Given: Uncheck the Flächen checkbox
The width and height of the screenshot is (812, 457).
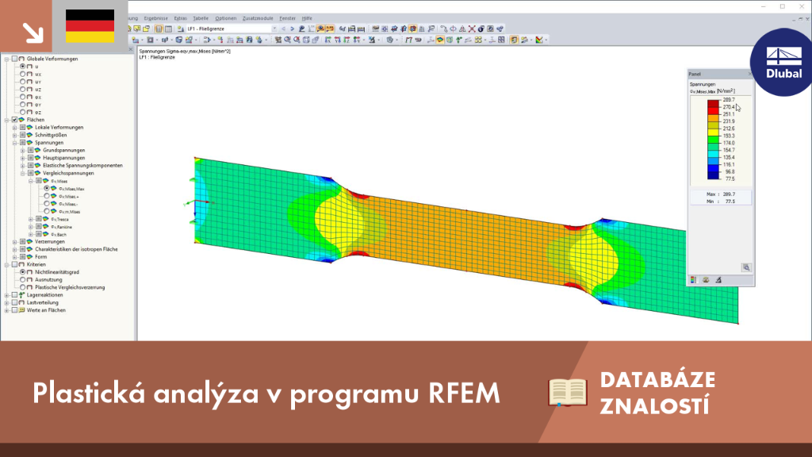Looking at the screenshot, I should (14, 120).
